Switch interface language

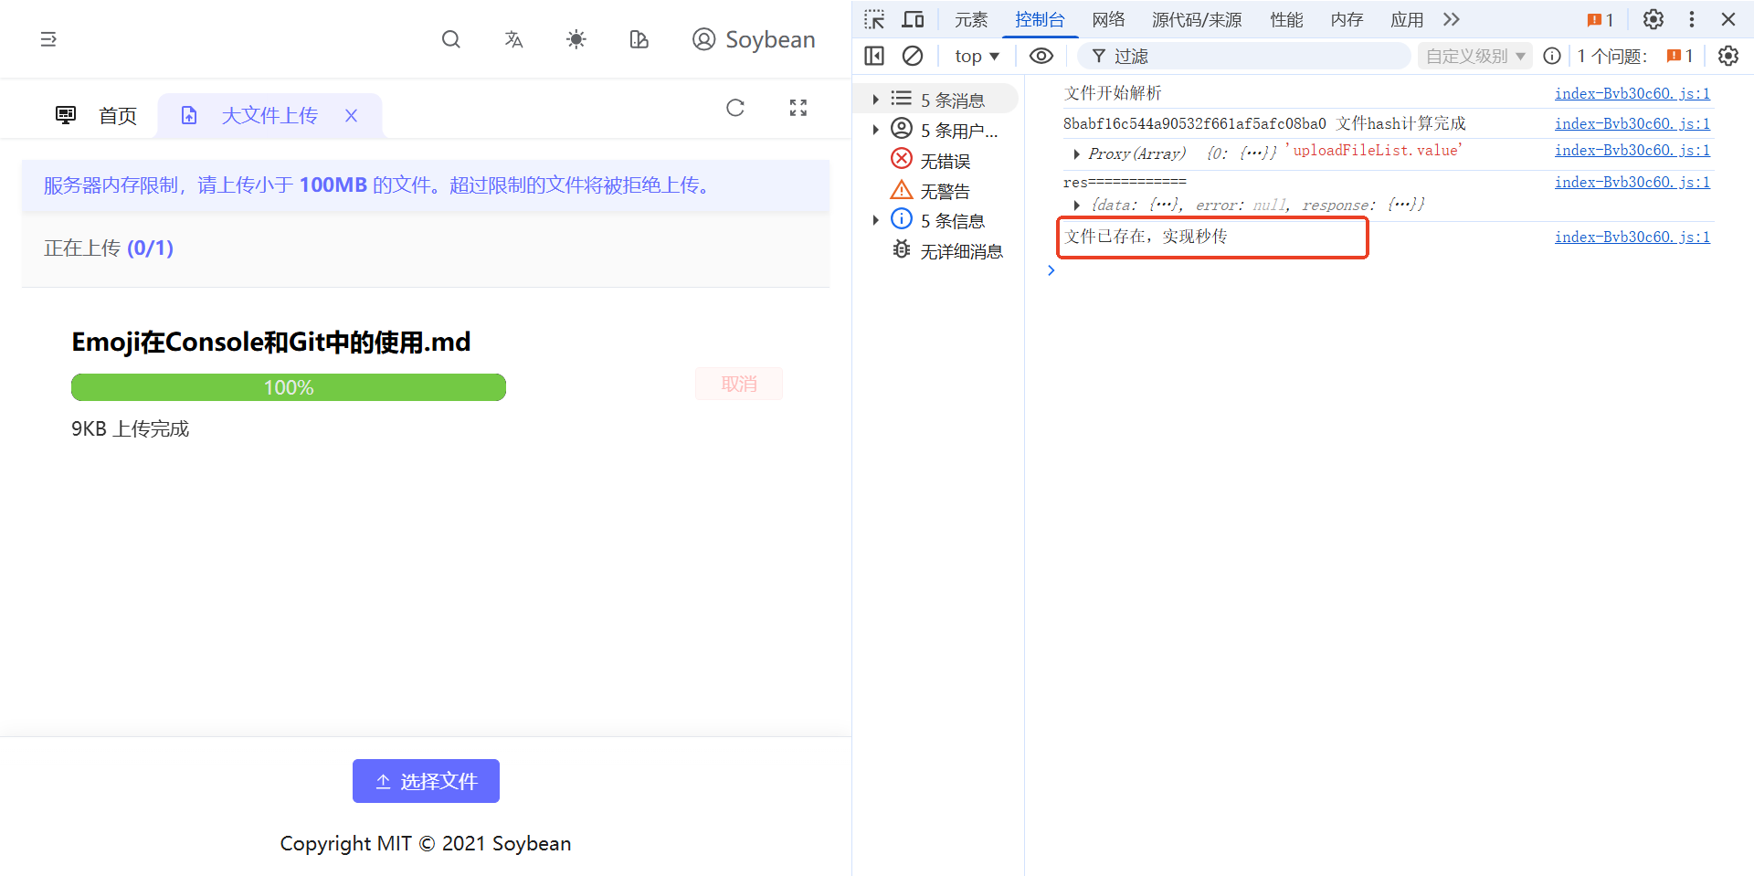(x=513, y=39)
